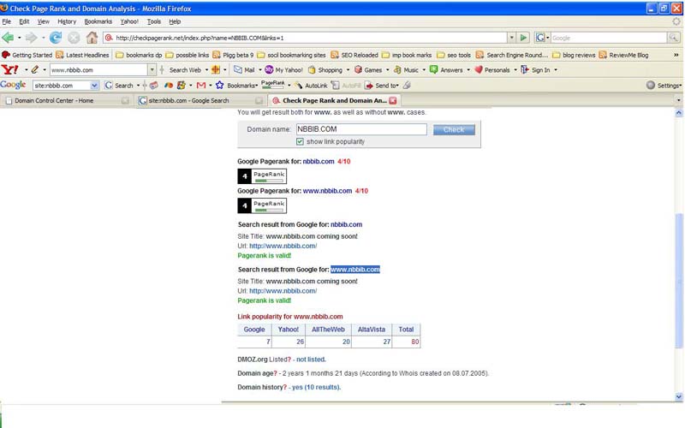Click the scrollbar down arrow
Viewport: 685px width, 428px height.
pos(679,397)
